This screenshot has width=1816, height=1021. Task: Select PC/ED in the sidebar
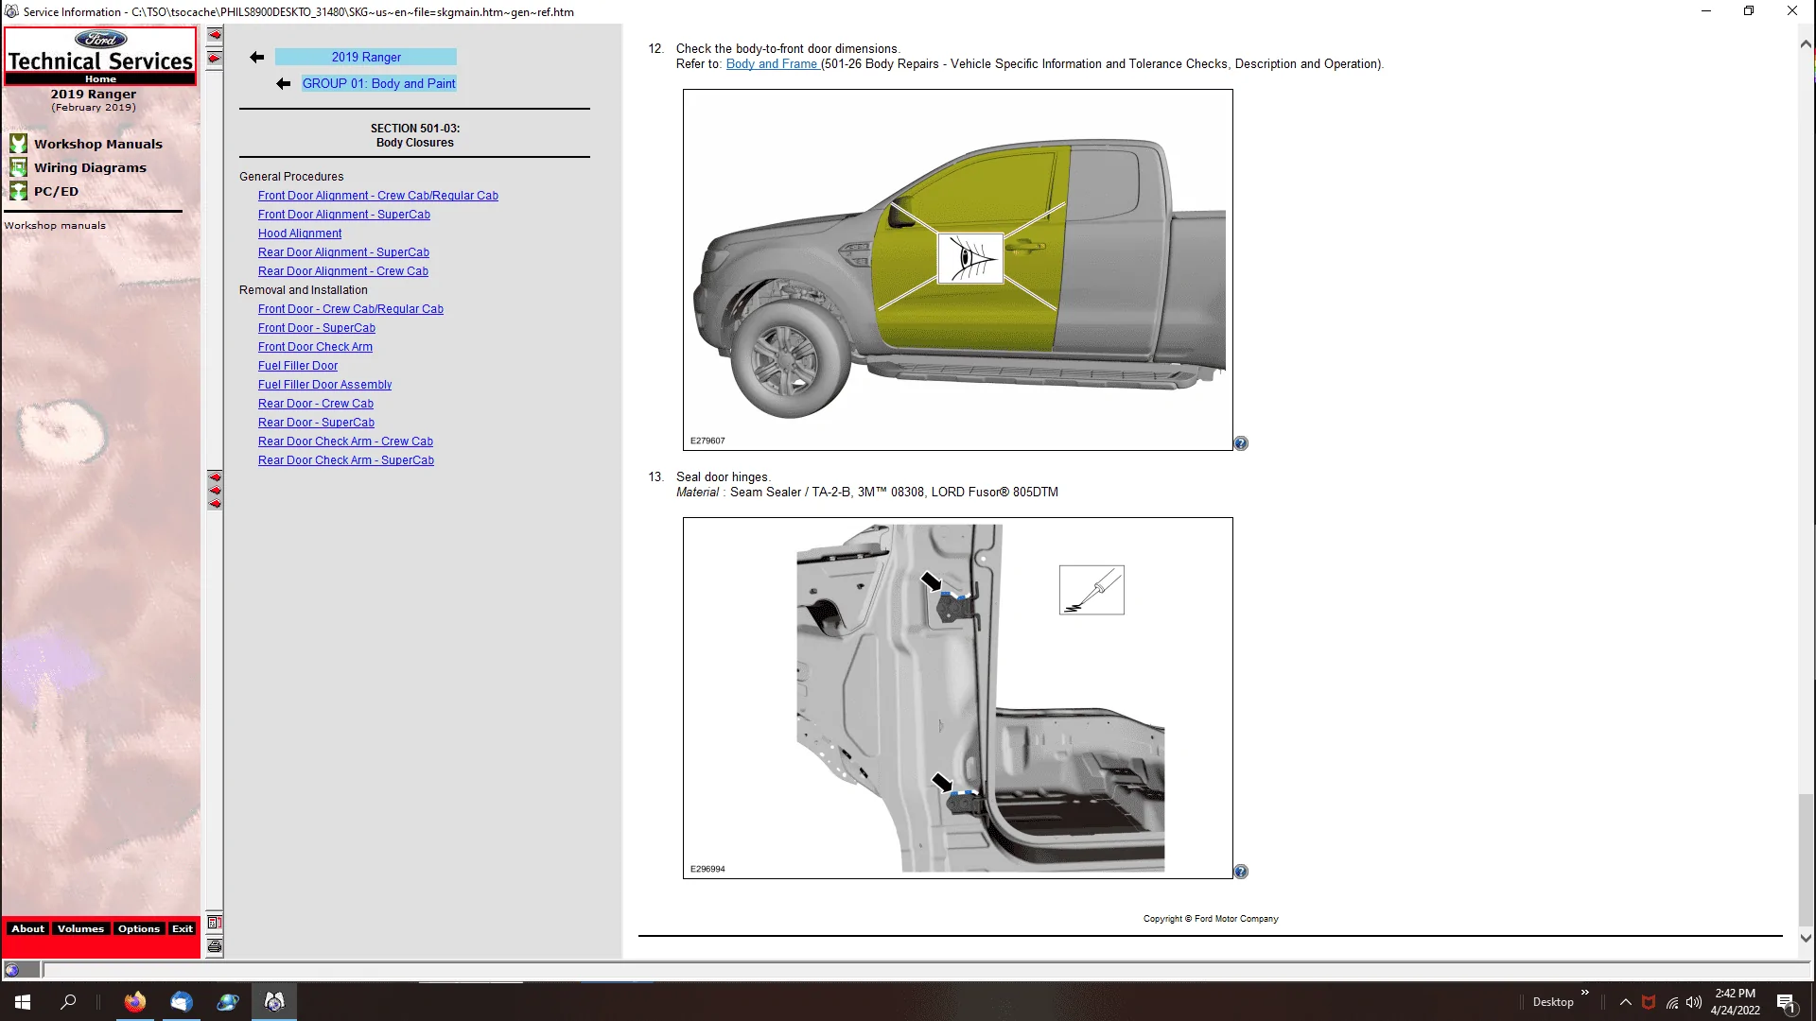coord(56,192)
